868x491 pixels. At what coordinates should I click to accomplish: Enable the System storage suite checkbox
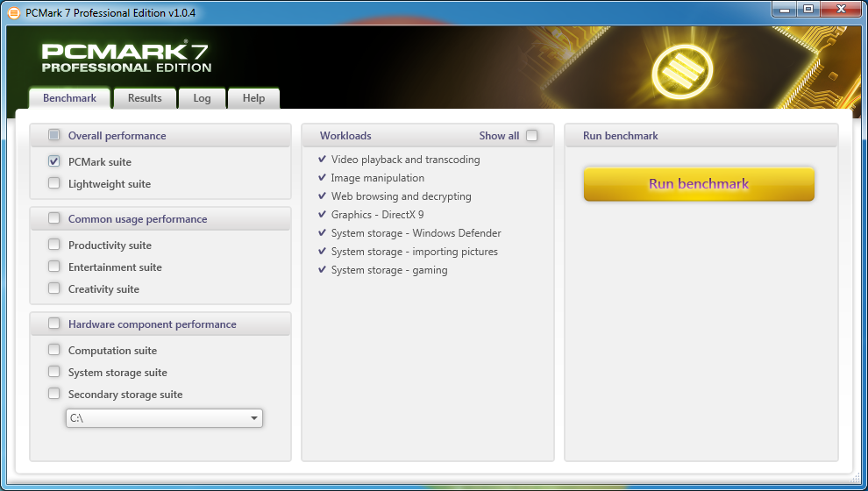[x=53, y=372]
